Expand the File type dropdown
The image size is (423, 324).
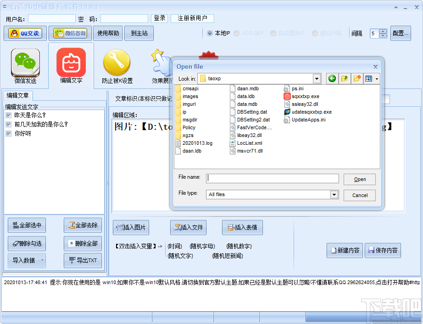[x=334, y=194]
